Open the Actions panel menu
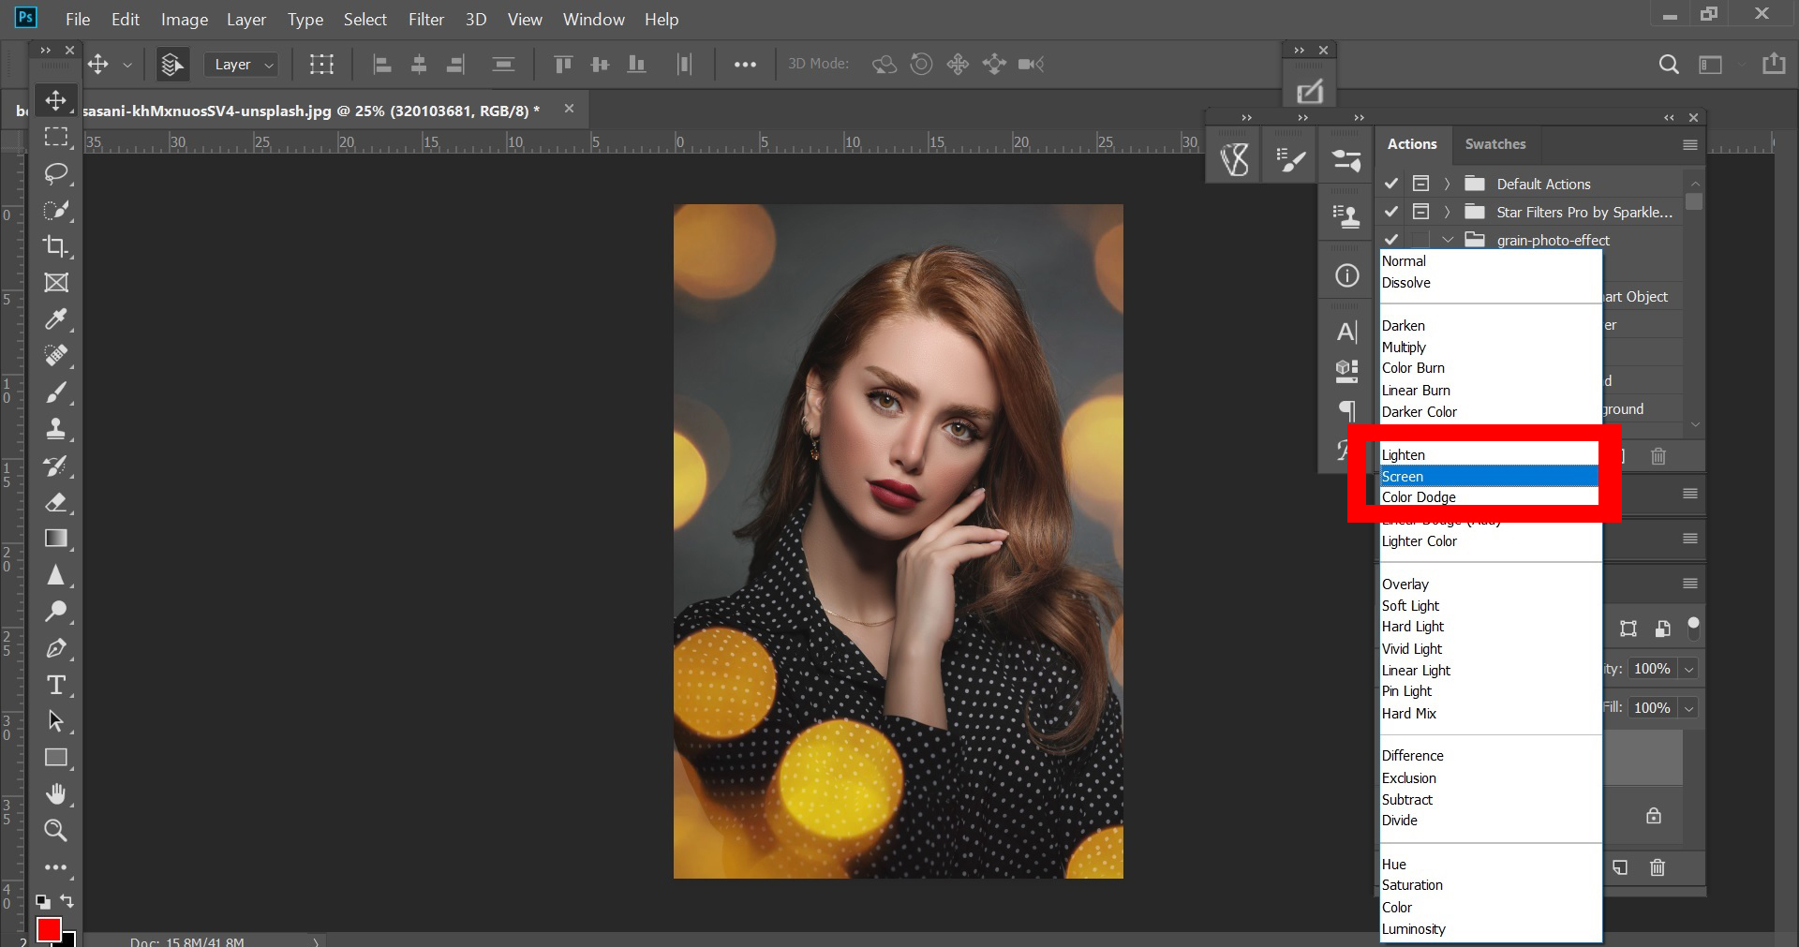Screen dimensions: 1799x947 [1690, 144]
